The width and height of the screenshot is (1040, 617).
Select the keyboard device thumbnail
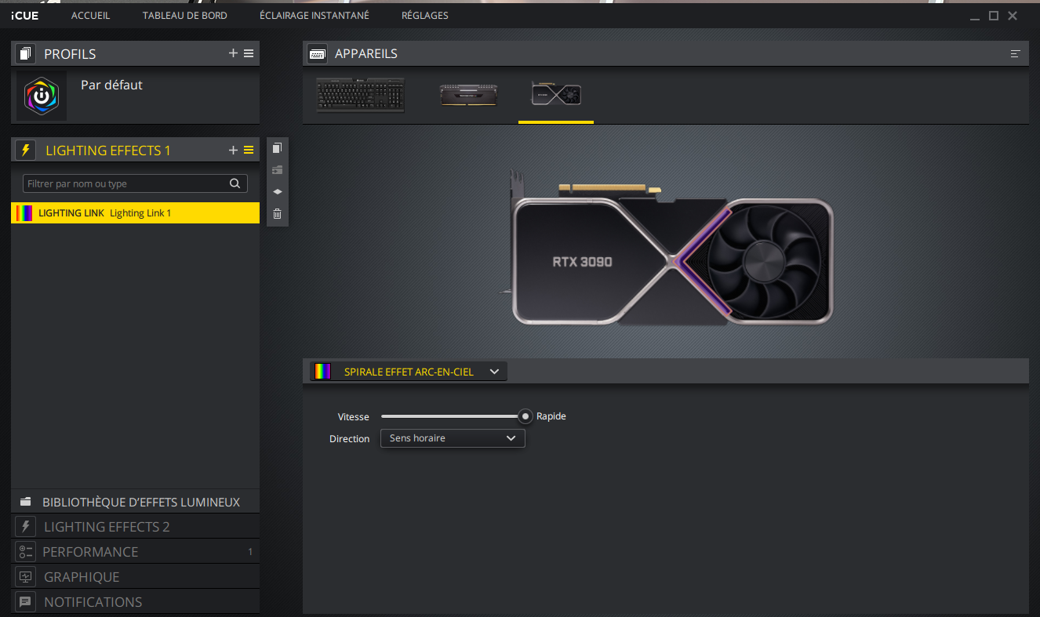[361, 96]
